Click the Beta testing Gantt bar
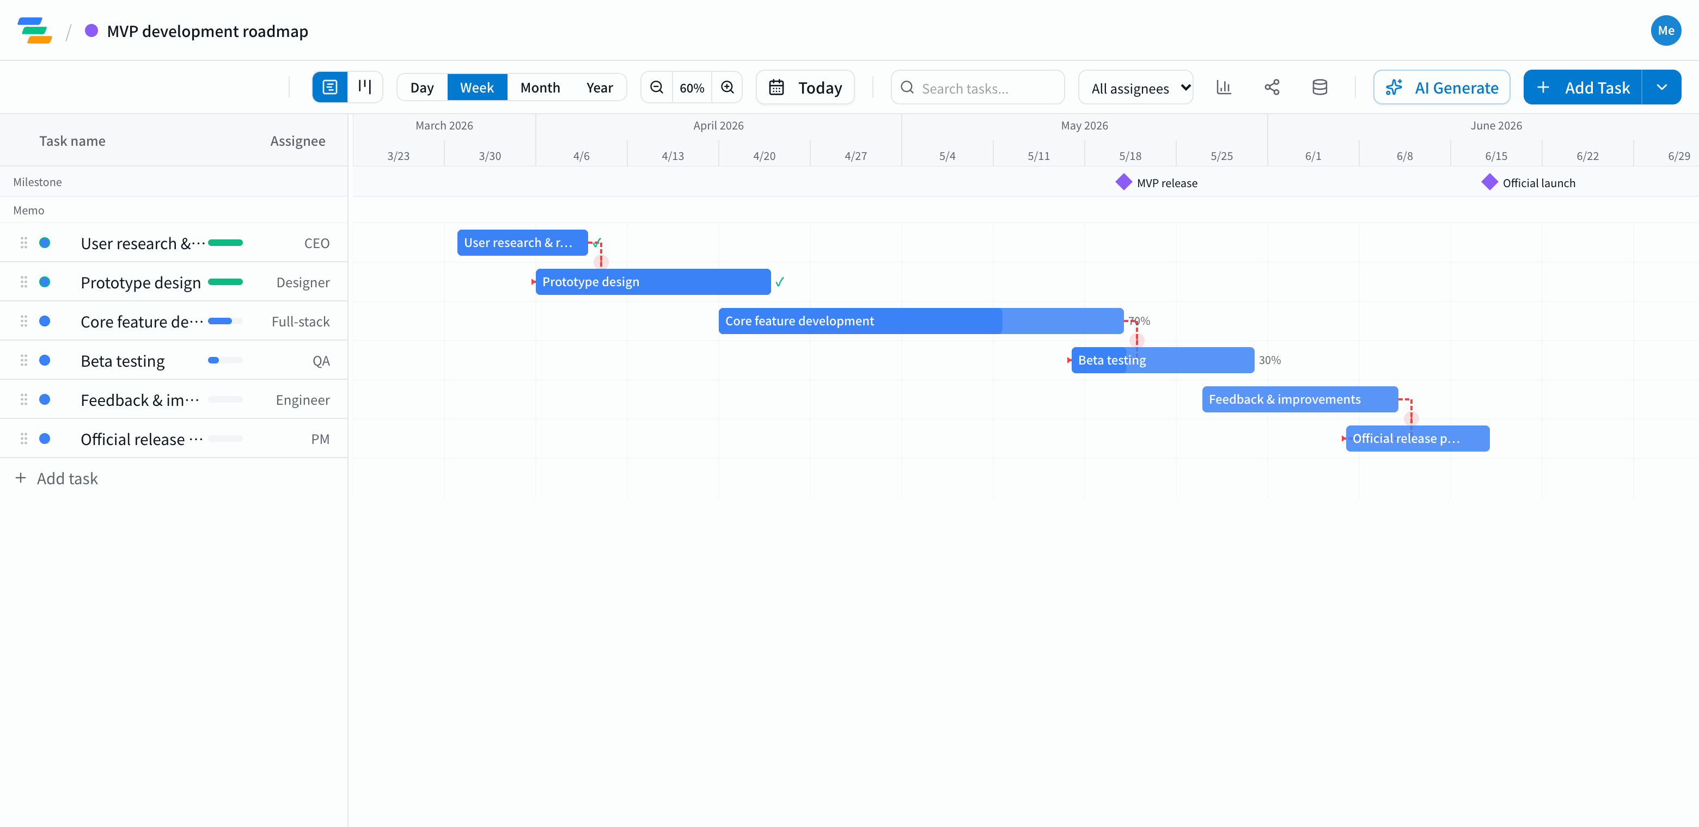This screenshot has height=827, width=1699. (x=1163, y=360)
